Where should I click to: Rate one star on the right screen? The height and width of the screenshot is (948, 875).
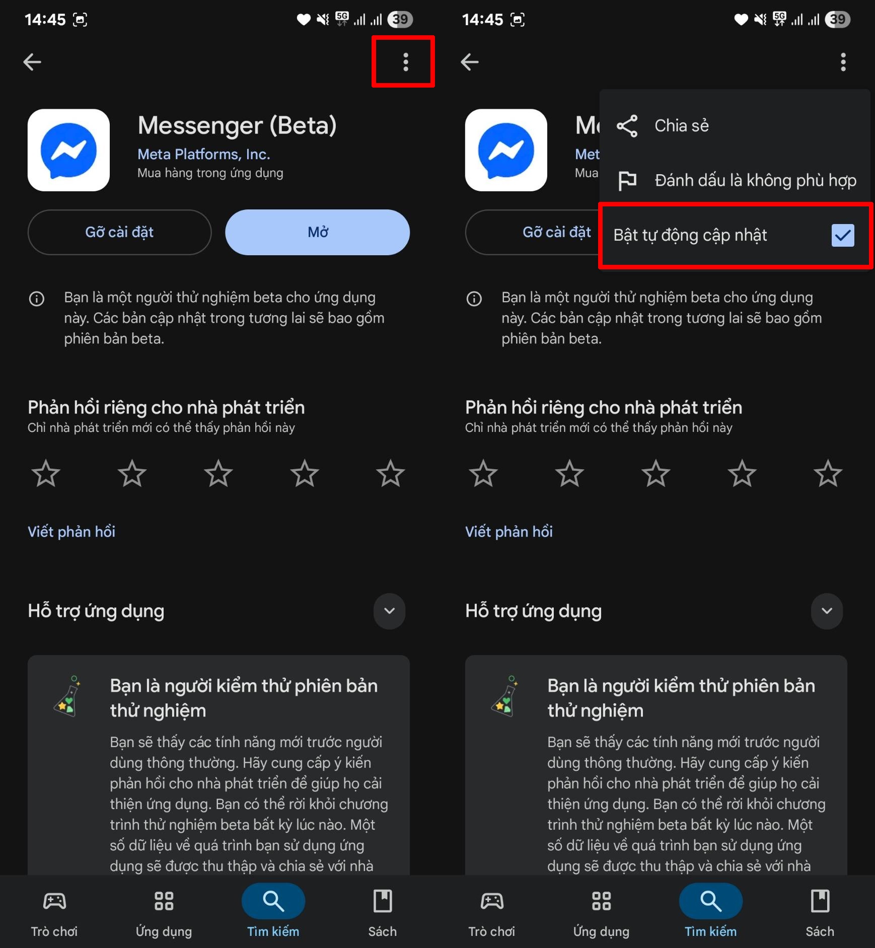483,473
